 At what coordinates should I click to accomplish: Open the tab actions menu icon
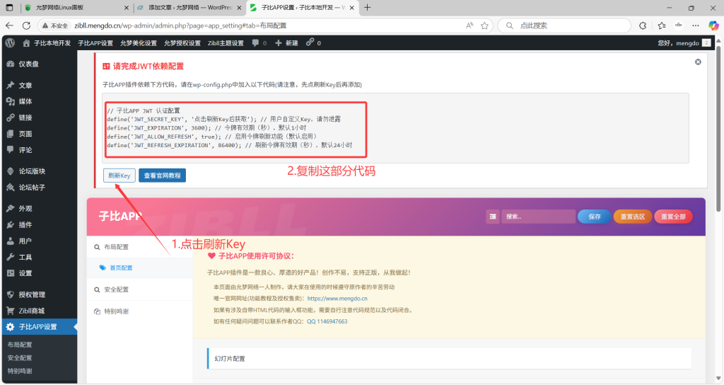coord(9,7)
